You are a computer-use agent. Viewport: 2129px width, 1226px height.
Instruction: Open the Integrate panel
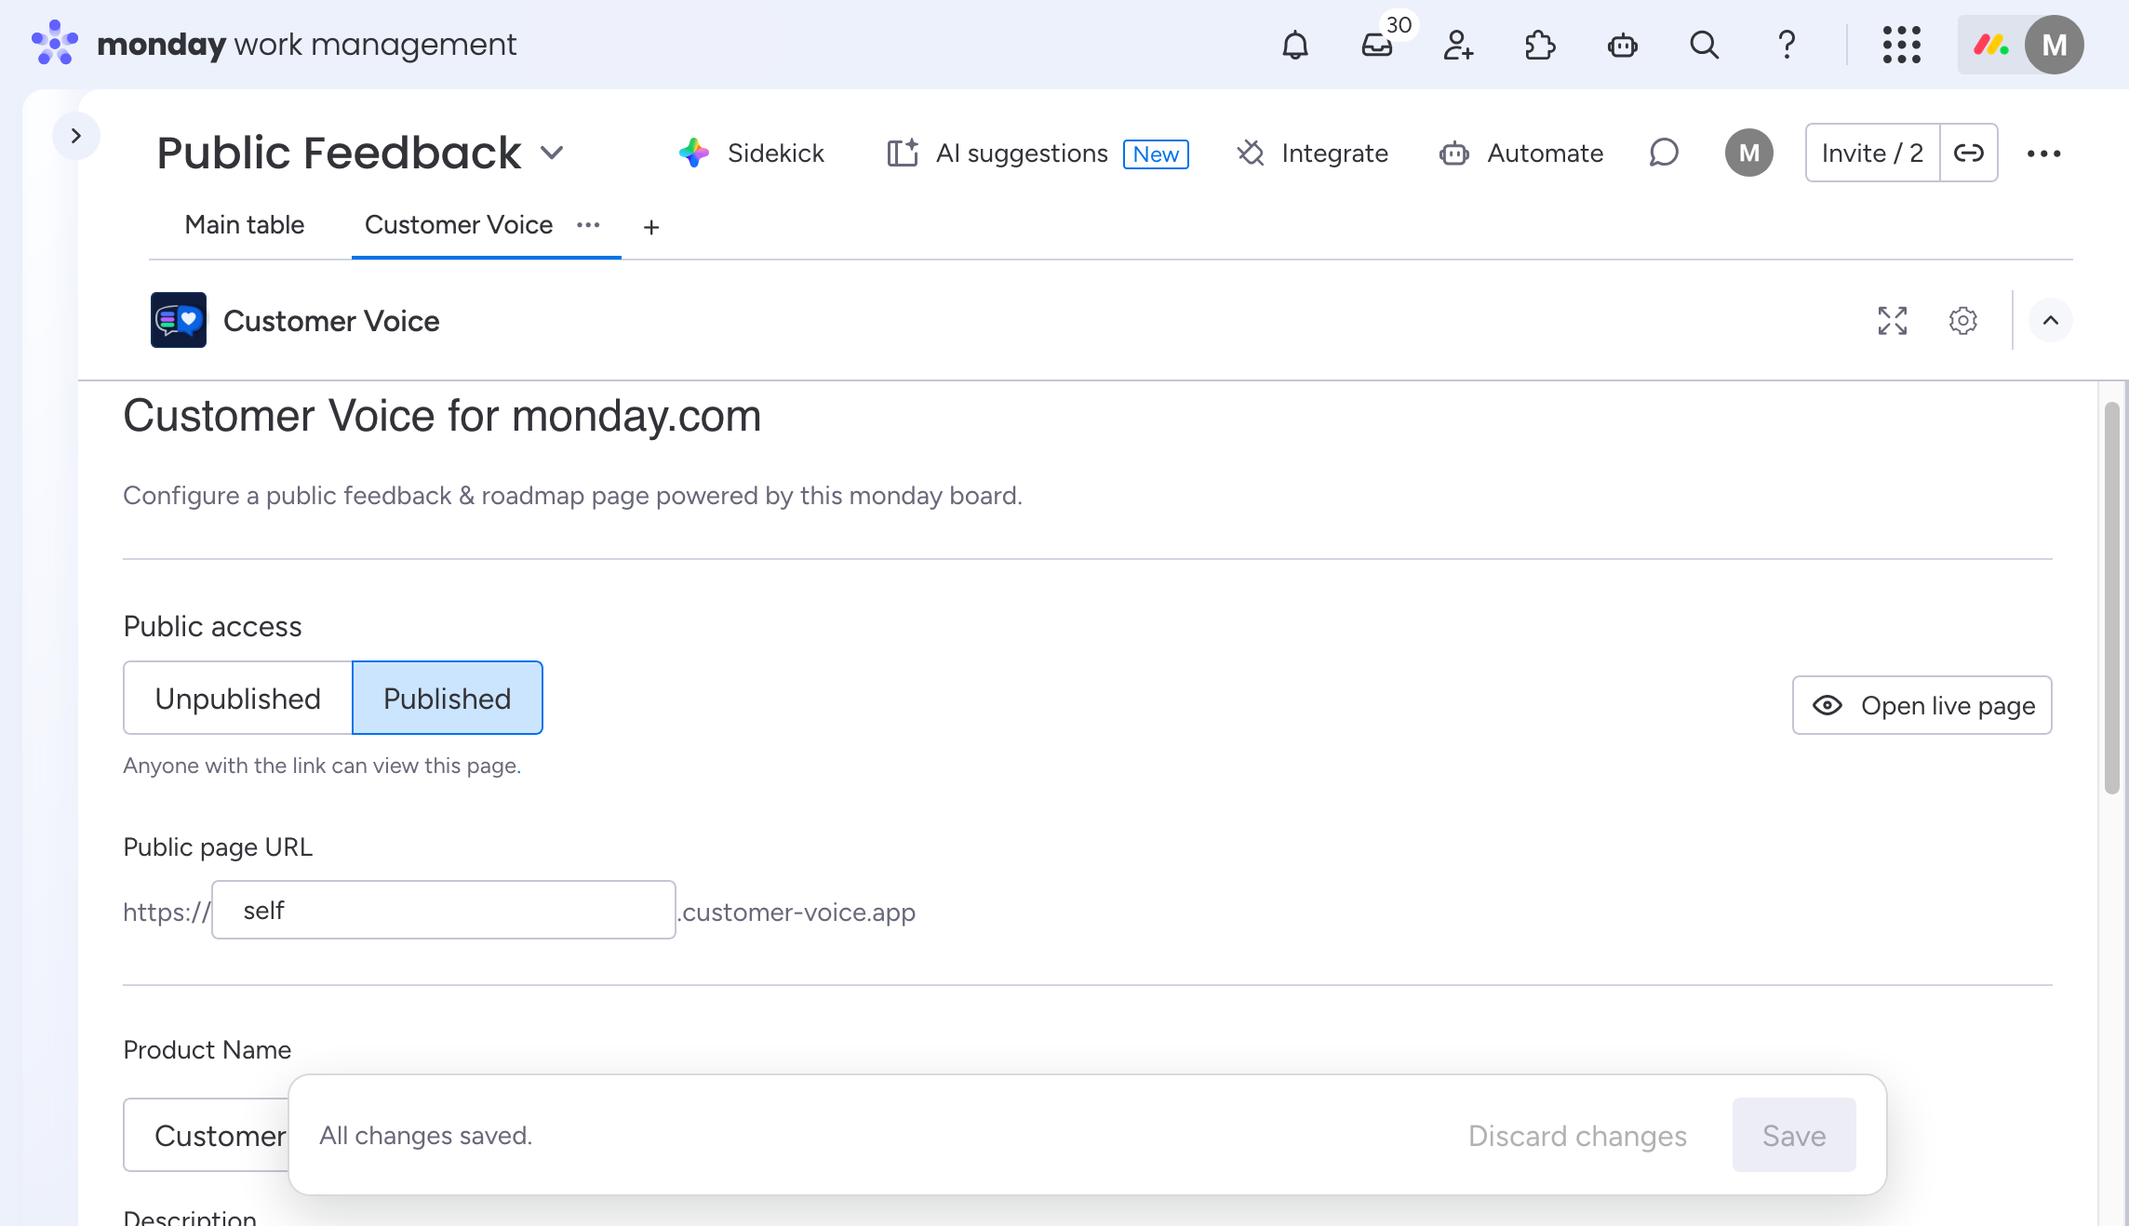pyautogui.click(x=1313, y=153)
